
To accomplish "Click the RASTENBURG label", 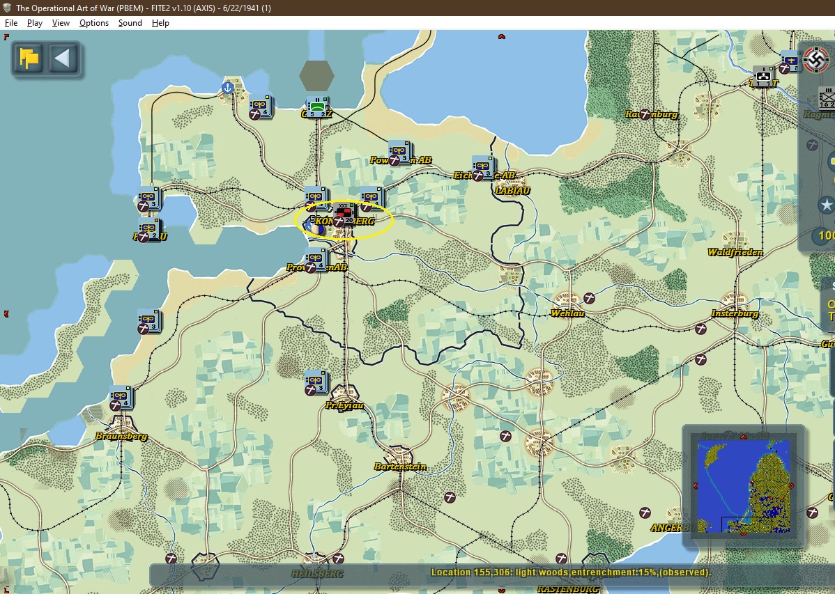I will (567, 589).
